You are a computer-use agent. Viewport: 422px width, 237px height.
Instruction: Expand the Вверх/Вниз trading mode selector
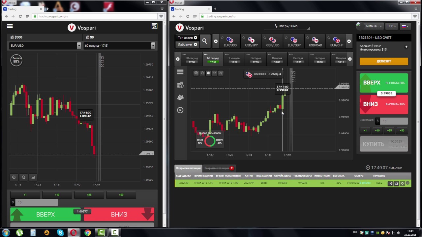click(286, 26)
